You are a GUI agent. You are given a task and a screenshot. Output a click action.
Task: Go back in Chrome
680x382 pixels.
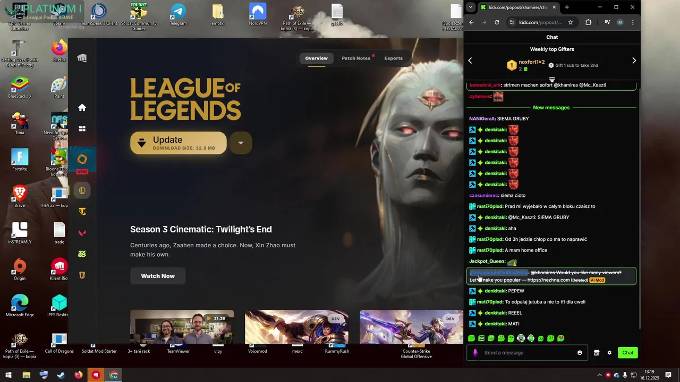(x=471, y=22)
